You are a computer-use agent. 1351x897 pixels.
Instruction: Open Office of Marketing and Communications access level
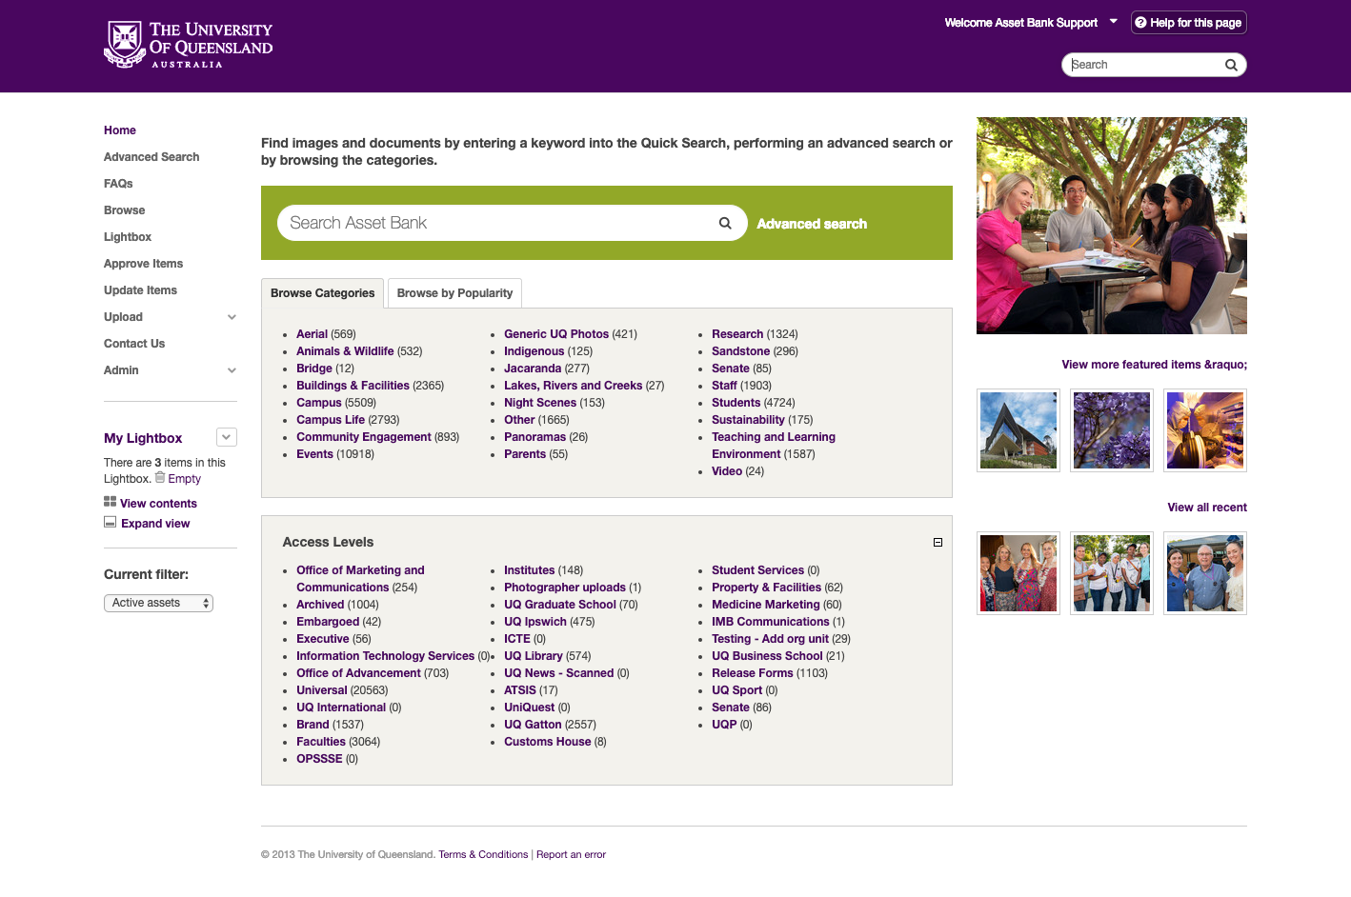click(x=360, y=579)
